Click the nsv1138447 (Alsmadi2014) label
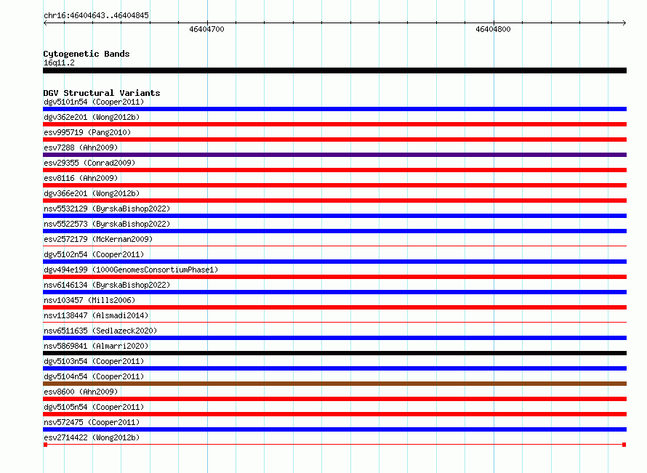 [x=96, y=315]
